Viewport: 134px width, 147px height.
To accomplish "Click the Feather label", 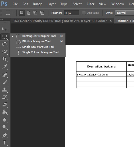I will (57, 13).
